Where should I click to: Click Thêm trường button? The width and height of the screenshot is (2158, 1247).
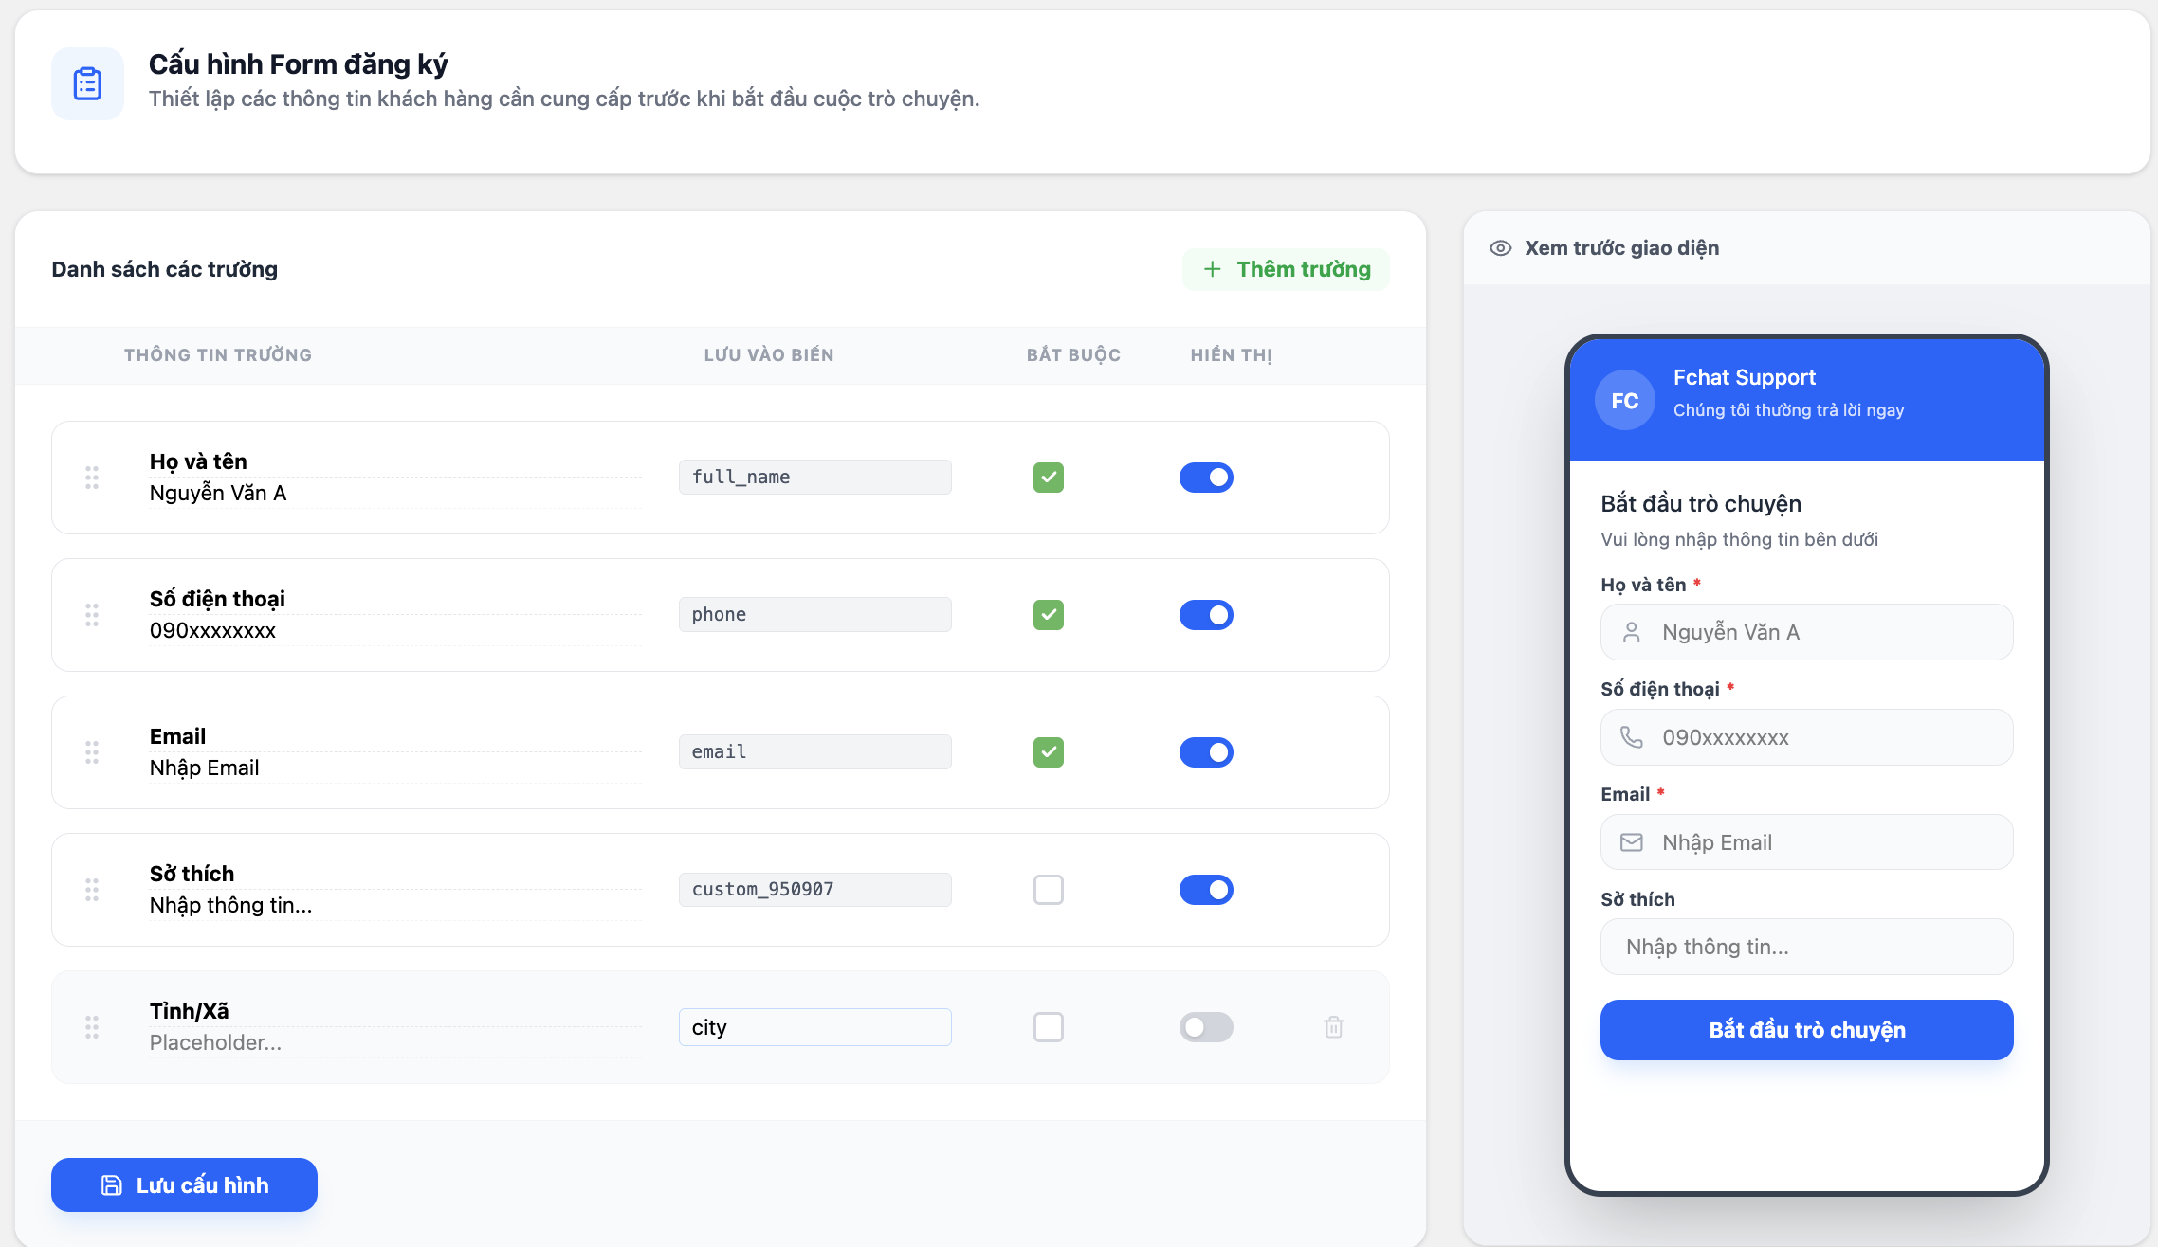[x=1286, y=269]
